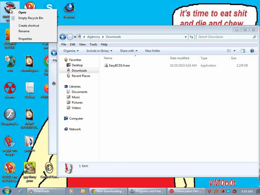Click the Explorer Back arrow button
The image size is (260, 195).
click(63, 37)
